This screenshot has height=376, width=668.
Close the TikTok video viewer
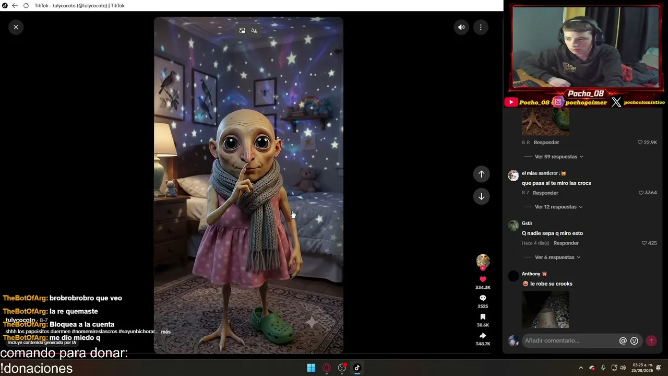[16, 27]
